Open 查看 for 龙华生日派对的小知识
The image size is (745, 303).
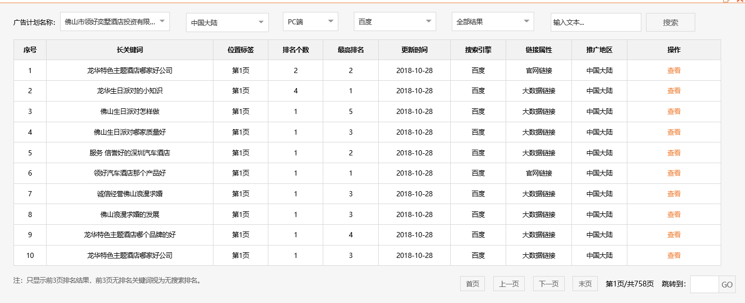[x=674, y=91]
